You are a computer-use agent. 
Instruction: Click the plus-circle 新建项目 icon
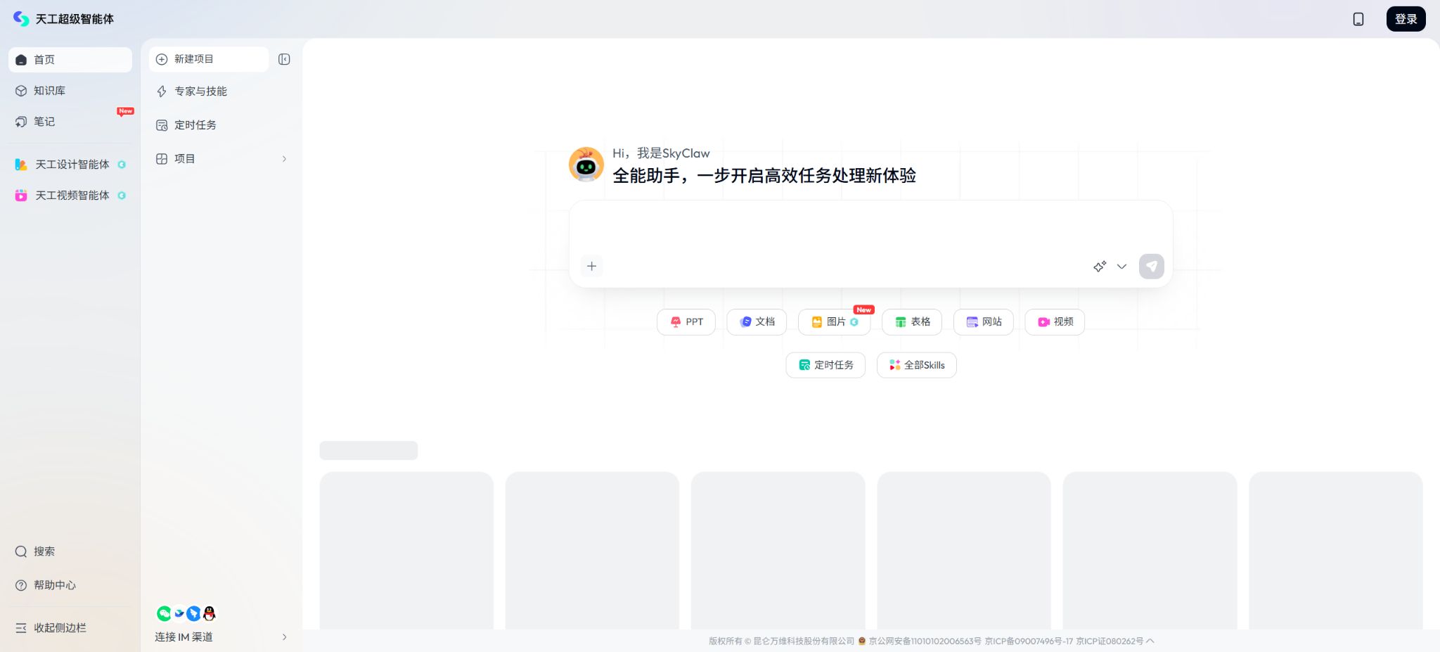coord(162,59)
